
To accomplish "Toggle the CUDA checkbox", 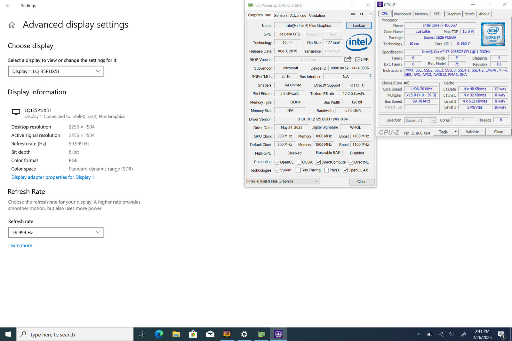I will (299, 162).
